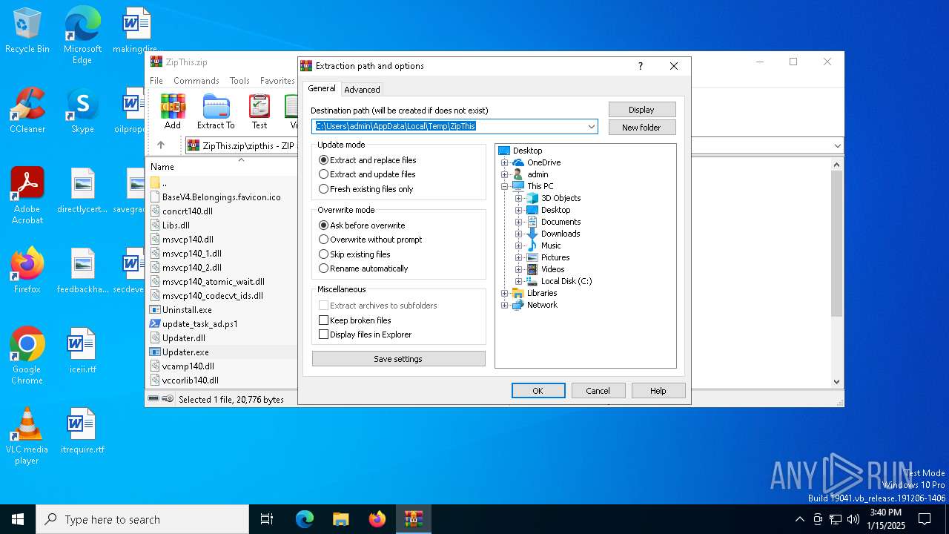The width and height of the screenshot is (949, 534).
Task: Open the File menu in WinRAR
Action: click(156, 81)
